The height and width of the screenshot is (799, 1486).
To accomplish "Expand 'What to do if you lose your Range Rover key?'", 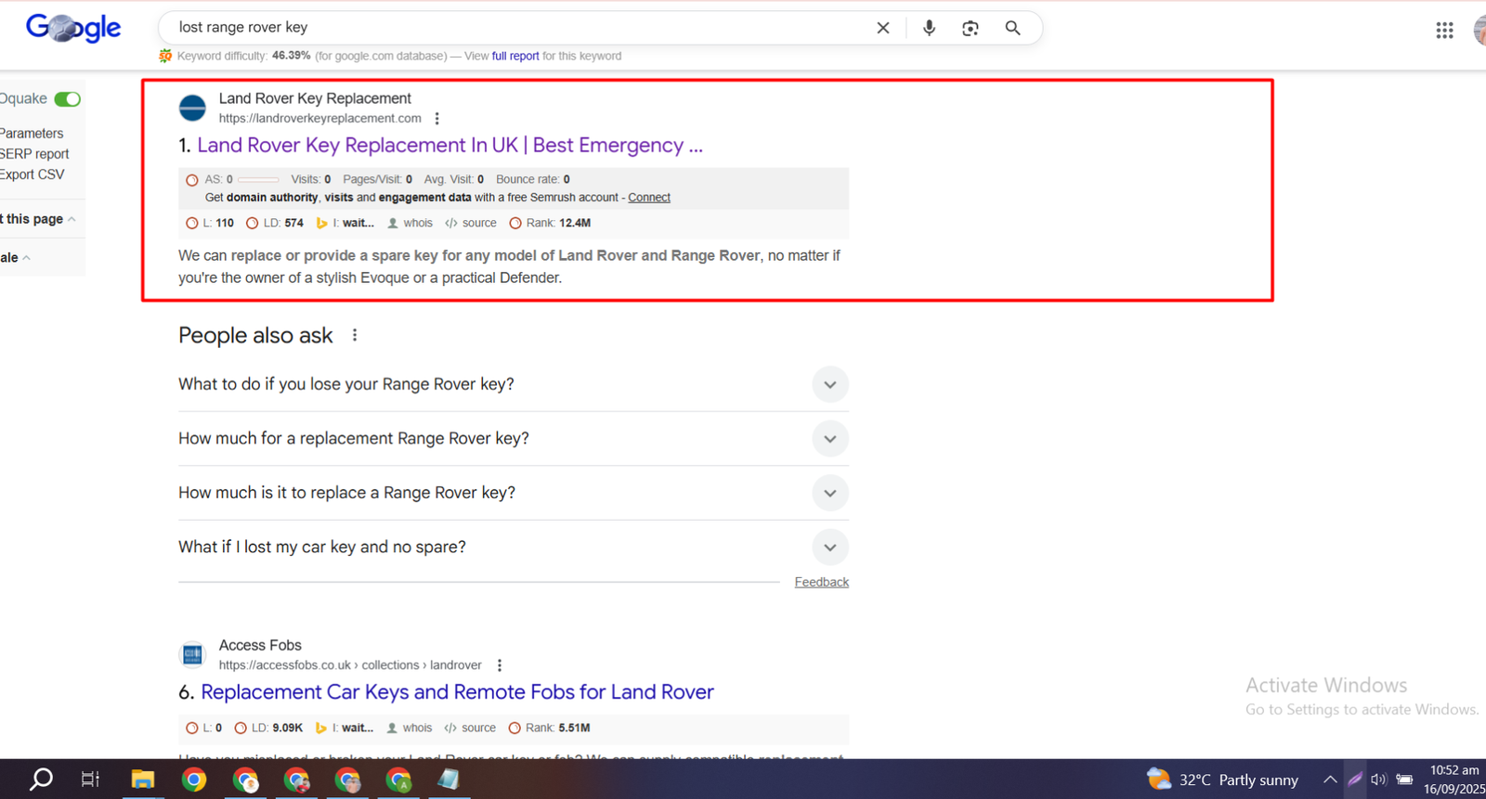I will point(829,384).
